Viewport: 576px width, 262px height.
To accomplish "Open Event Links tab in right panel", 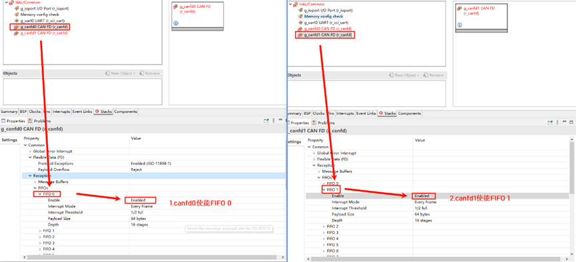I will point(366,114).
